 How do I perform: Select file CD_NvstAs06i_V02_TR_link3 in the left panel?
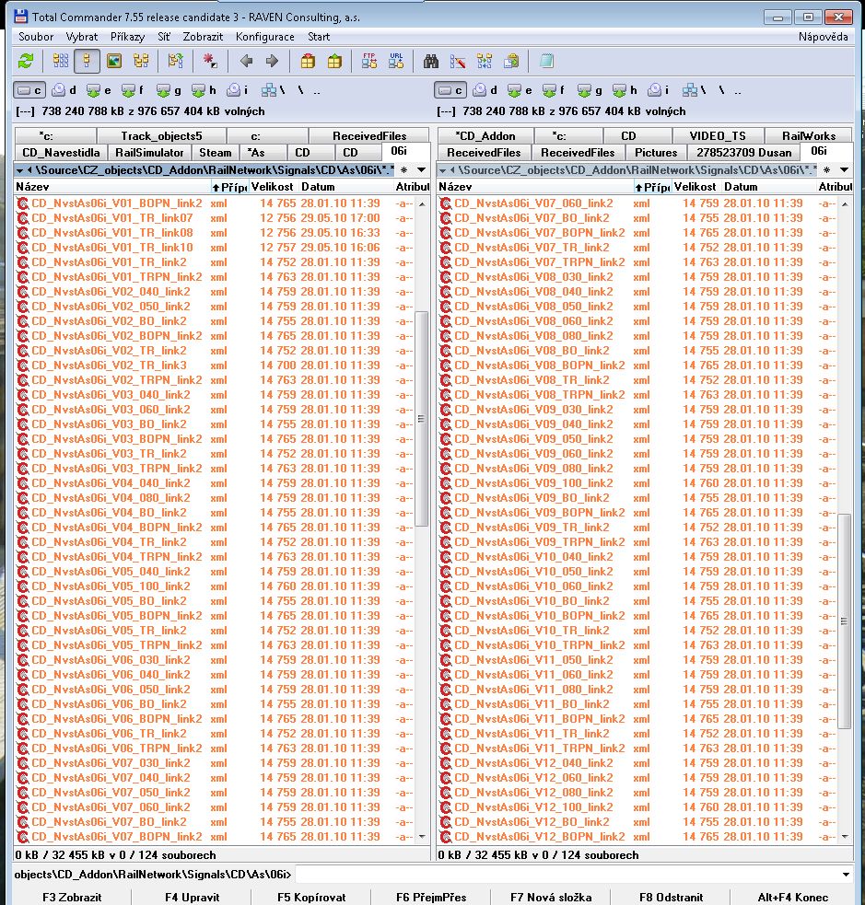(x=215, y=365)
